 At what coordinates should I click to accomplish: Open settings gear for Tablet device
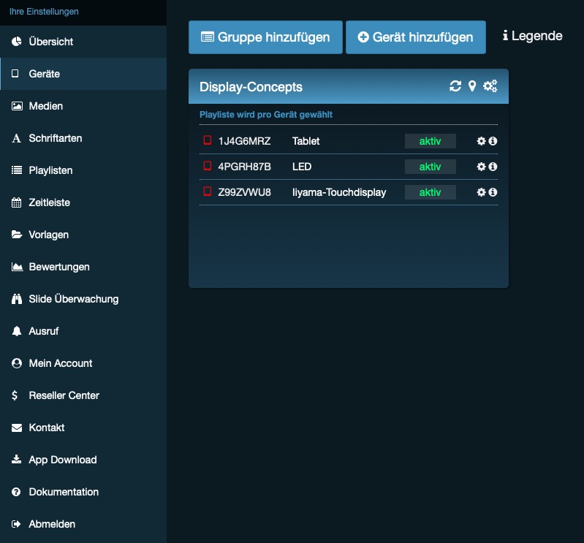coord(481,141)
